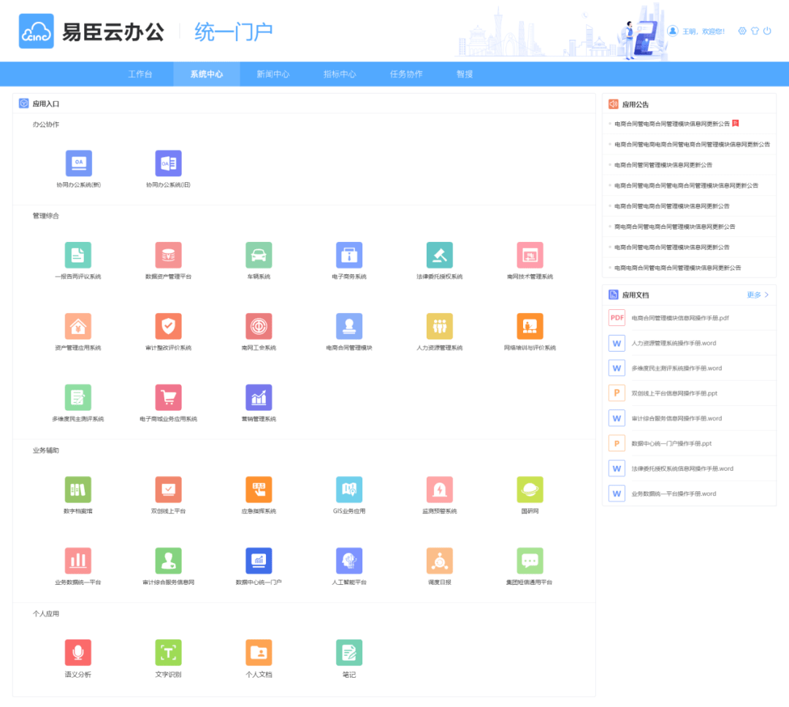Click the power logout icon
Viewport: 789px width, 707px height.
point(767,31)
